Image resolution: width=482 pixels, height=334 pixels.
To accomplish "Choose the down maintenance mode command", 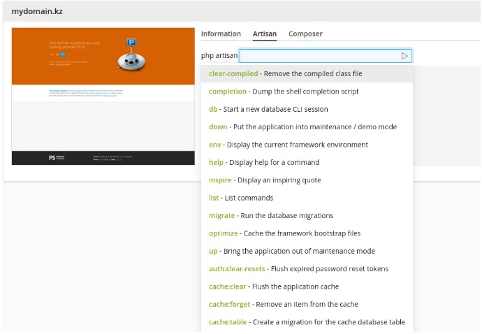I will [307, 126].
